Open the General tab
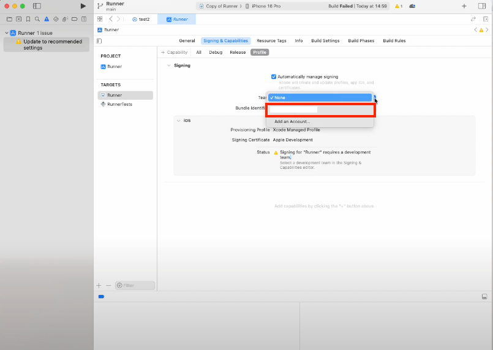The image size is (493, 350). click(x=187, y=41)
